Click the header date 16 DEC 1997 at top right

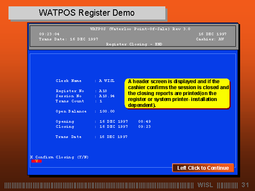pos(212,34)
